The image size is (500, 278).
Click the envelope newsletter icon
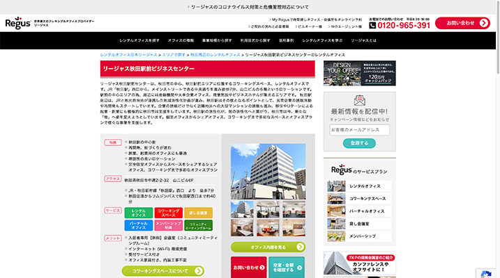pos(359,100)
